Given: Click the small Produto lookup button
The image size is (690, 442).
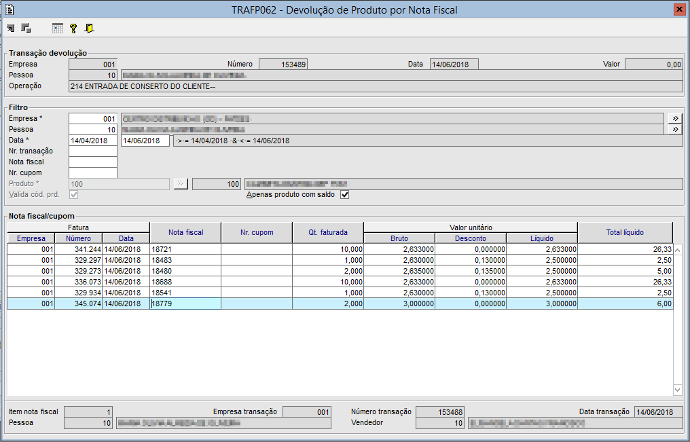Looking at the screenshot, I should coord(180,184).
